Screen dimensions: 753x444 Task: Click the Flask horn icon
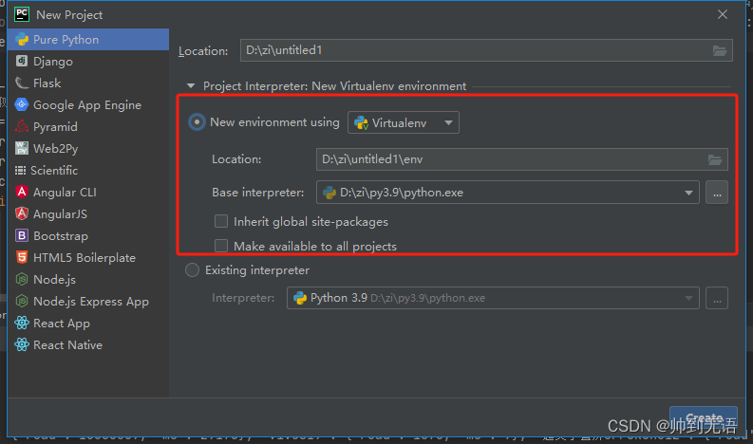(22, 83)
